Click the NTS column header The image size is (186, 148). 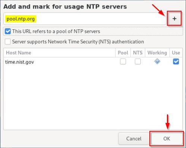[x=138, y=53]
